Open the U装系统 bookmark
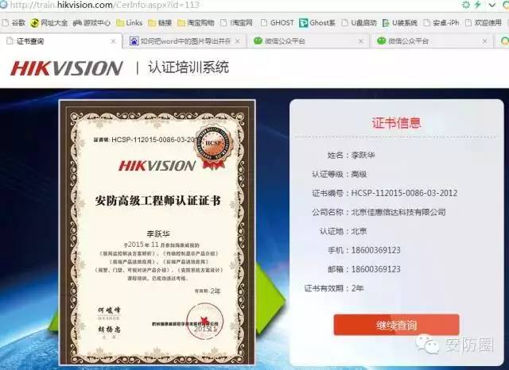This screenshot has height=370, width=509. pos(400,23)
